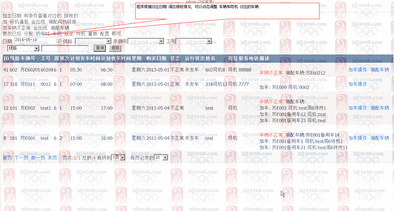Click the search keyword text box

click(x=65, y=48)
